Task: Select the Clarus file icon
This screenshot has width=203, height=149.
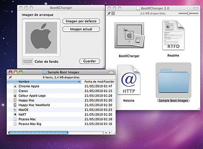Action: coord(15,91)
